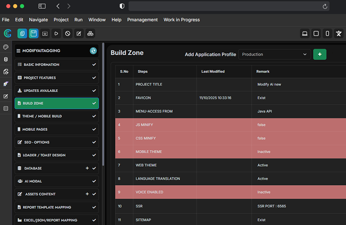The image size is (346, 225).
Task: Click the Modify Ai new remark
Action: point(269,84)
